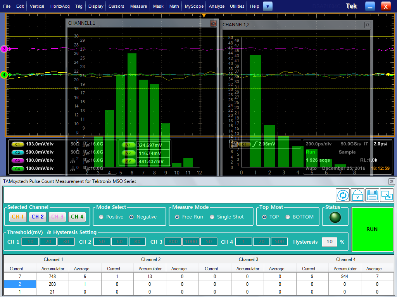Click the green RUN button
The width and height of the screenshot is (397, 297).
372,229
